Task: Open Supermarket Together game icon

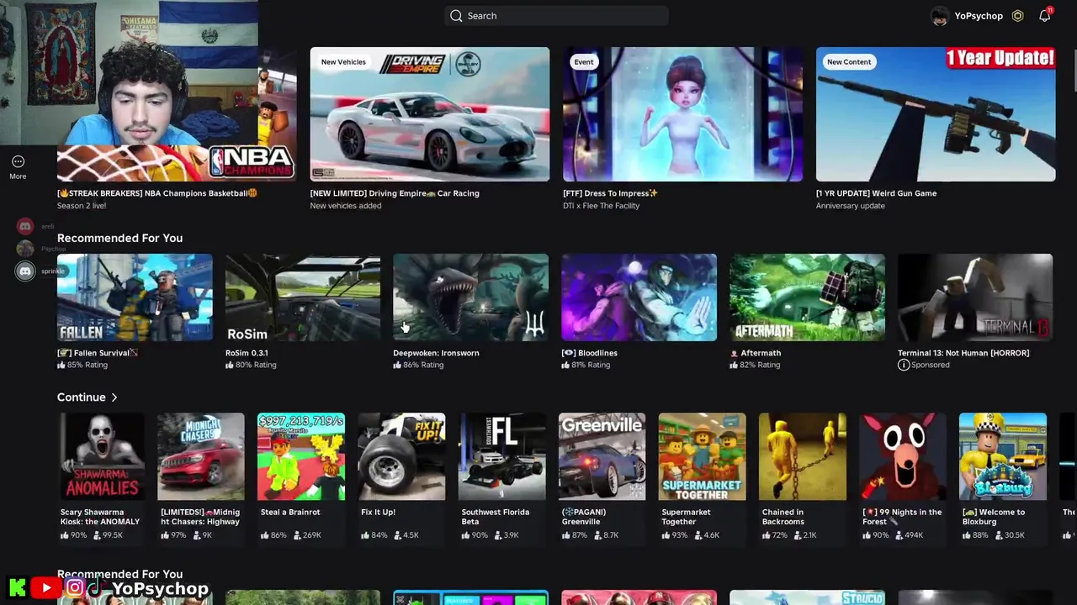Action: [x=702, y=456]
